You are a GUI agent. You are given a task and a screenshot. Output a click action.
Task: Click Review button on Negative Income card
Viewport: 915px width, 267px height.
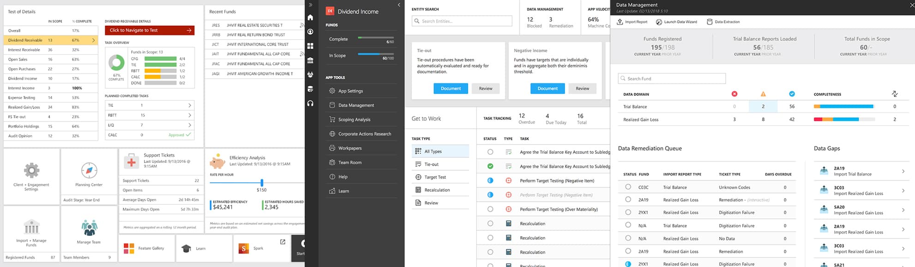pyautogui.click(x=582, y=88)
